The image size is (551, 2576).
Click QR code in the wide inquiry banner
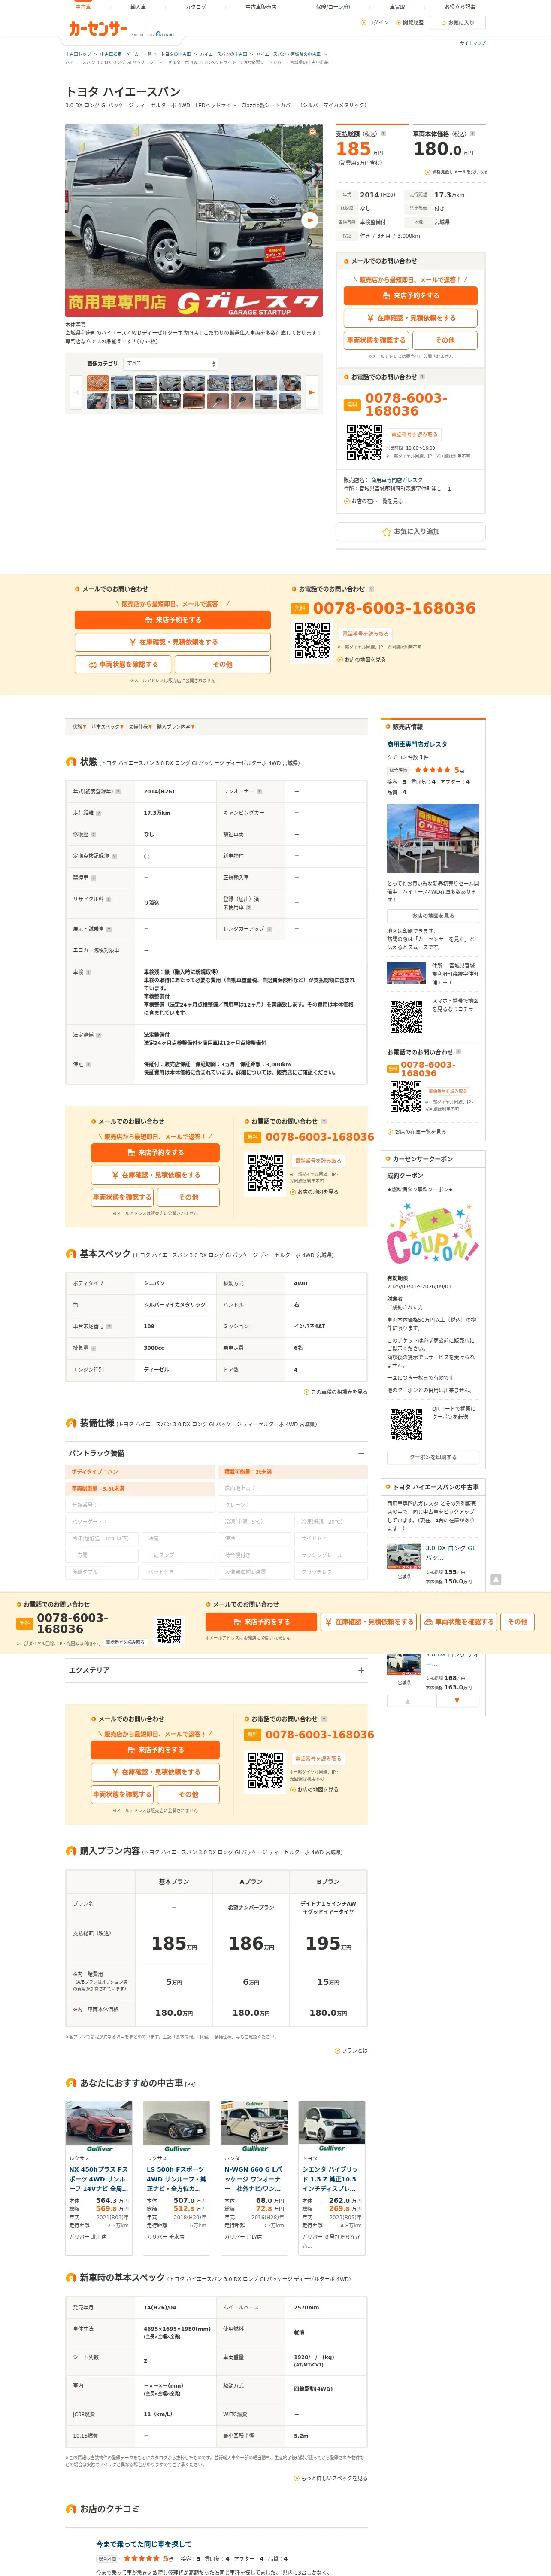coord(312,641)
